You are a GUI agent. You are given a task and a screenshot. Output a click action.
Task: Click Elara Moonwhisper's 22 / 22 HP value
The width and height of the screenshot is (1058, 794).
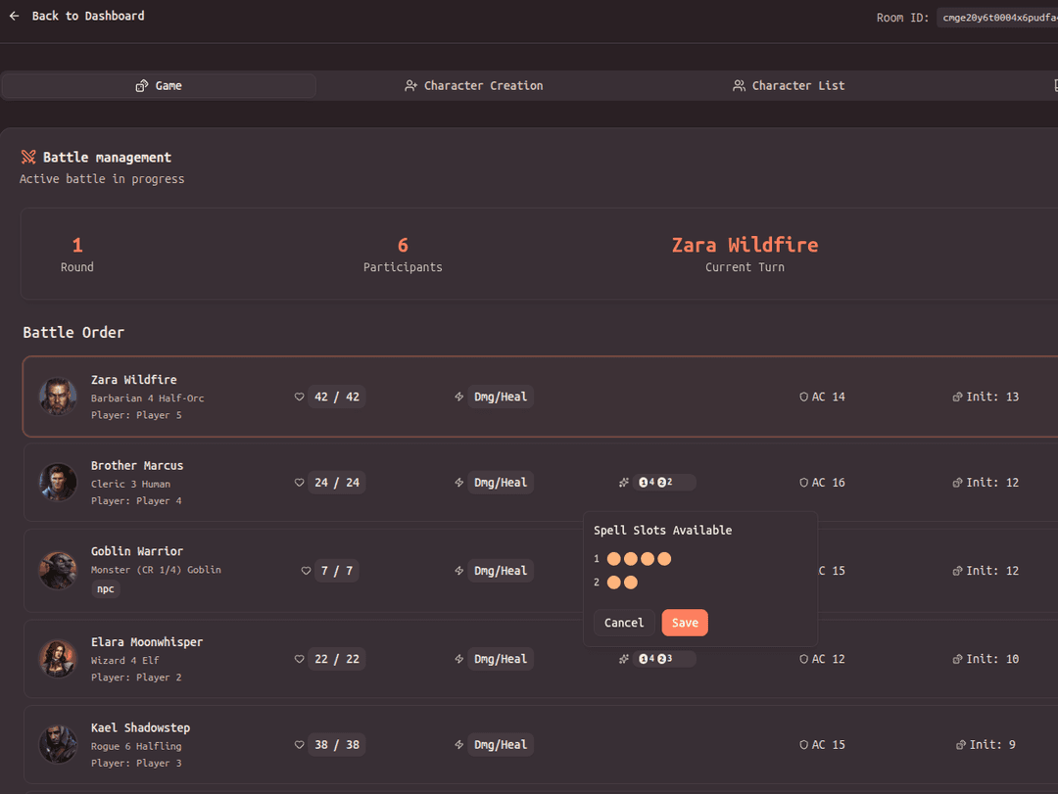tap(337, 659)
